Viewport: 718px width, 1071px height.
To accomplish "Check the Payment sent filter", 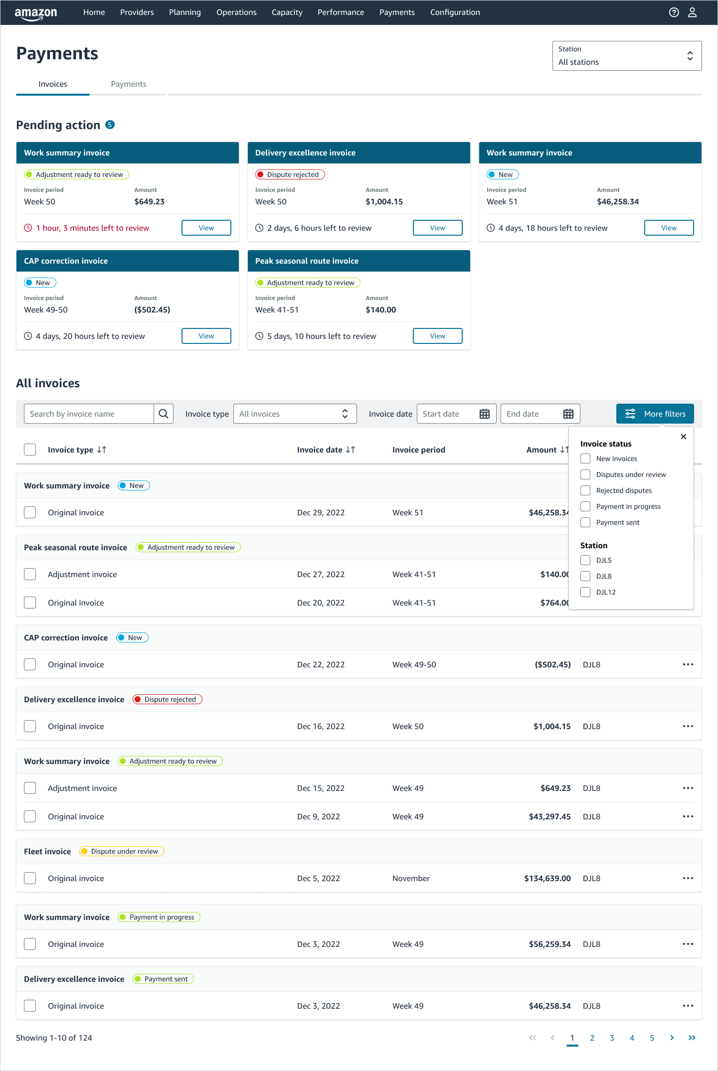I will [585, 522].
